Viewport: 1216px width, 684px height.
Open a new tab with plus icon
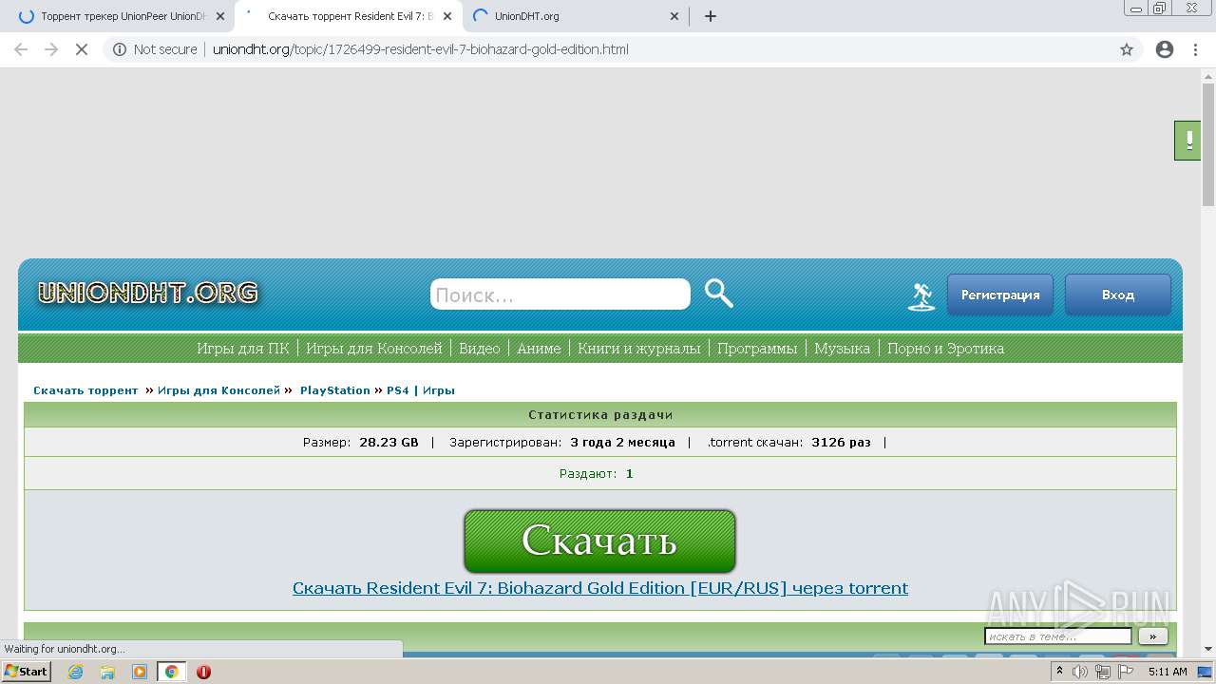tap(711, 16)
